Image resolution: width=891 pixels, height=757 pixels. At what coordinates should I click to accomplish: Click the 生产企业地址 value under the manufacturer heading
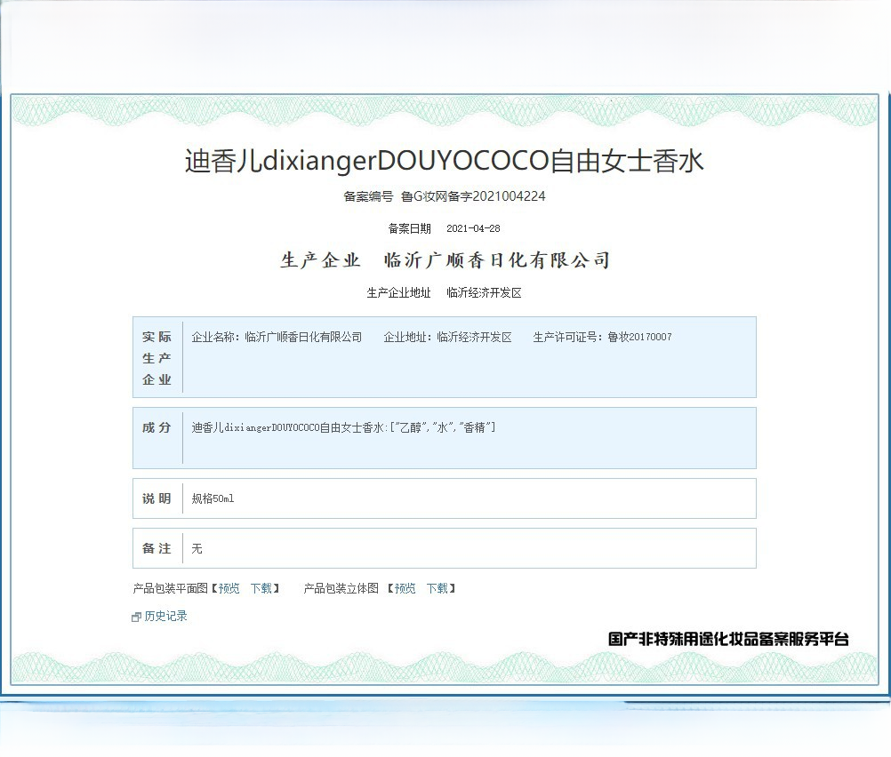point(484,292)
